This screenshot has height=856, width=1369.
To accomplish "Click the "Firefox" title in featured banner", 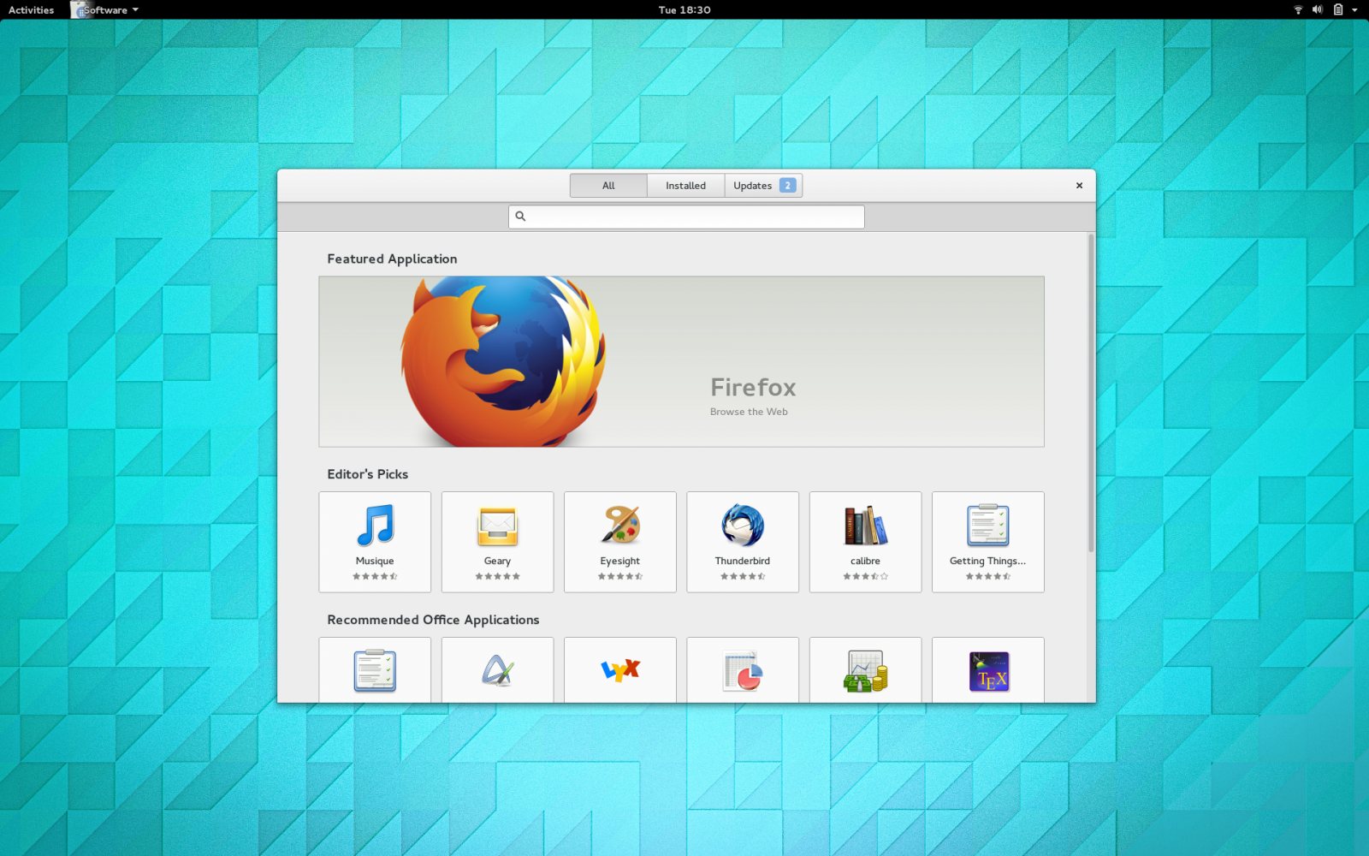I will pyautogui.click(x=753, y=388).
